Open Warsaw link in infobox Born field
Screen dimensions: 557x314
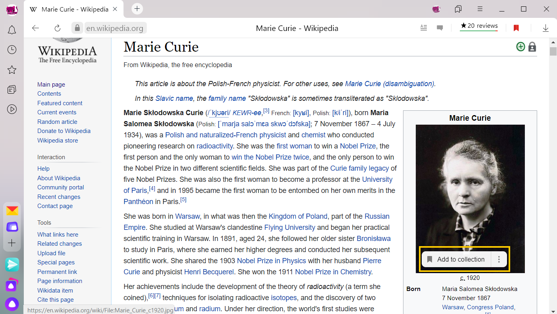point(453,307)
